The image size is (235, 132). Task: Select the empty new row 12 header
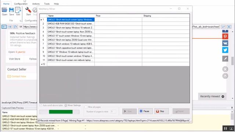click(x=43, y=64)
